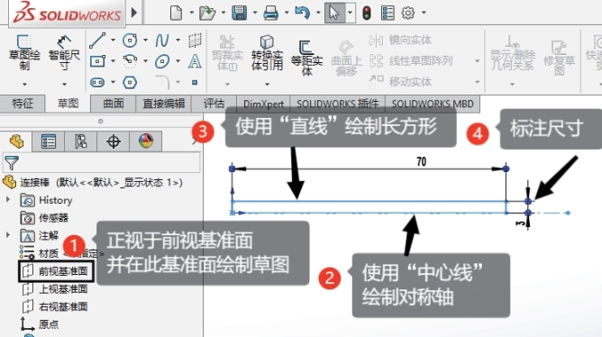Select the 智能尺寸 smart dimension tool
This screenshot has height=337, width=602.
[64, 52]
